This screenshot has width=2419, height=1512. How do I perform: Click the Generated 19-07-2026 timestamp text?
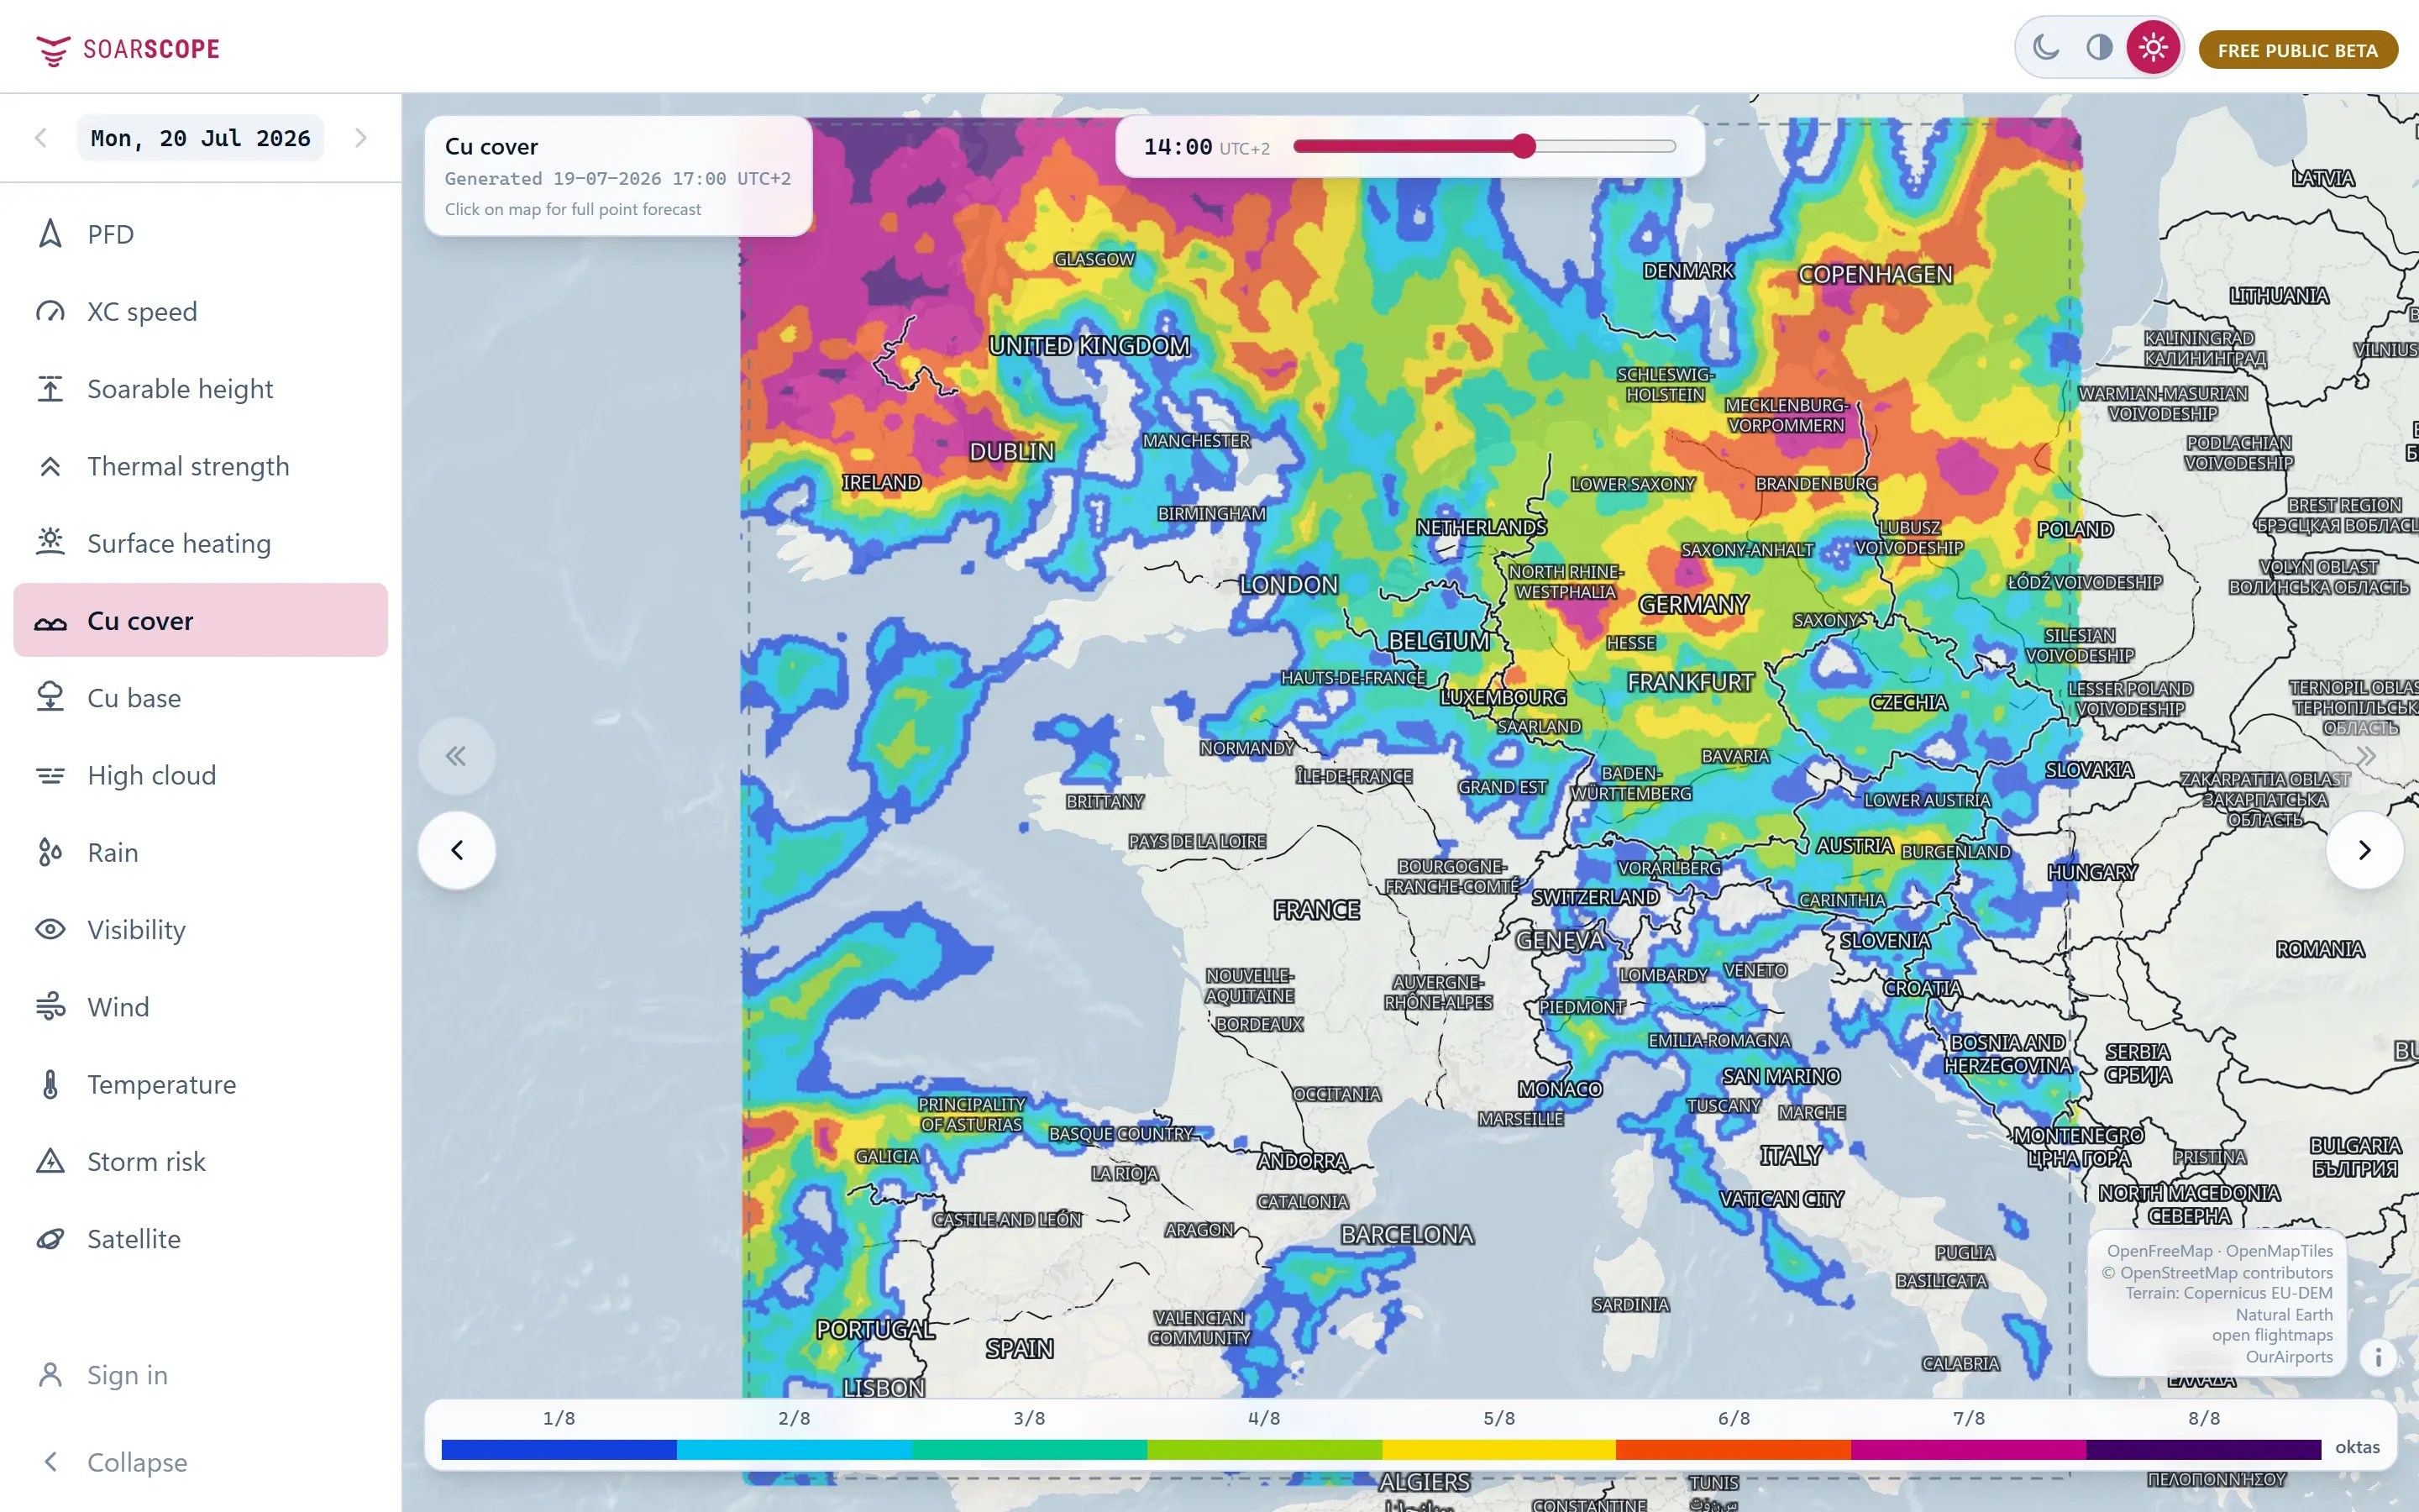[617, 179]
